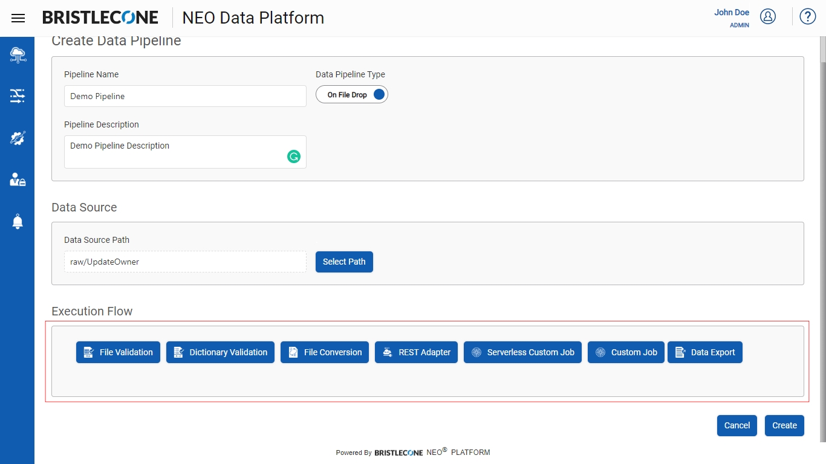Click the Select Path button

click(x=344, y=262)
